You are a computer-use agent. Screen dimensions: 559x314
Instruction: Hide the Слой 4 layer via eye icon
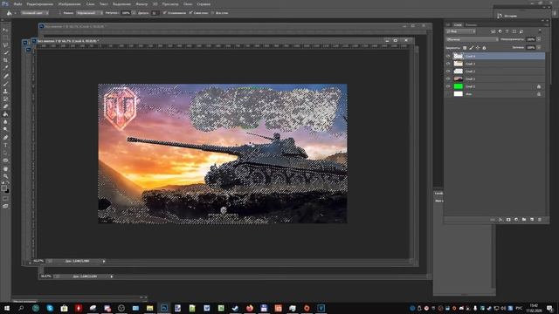pos(448,56)
